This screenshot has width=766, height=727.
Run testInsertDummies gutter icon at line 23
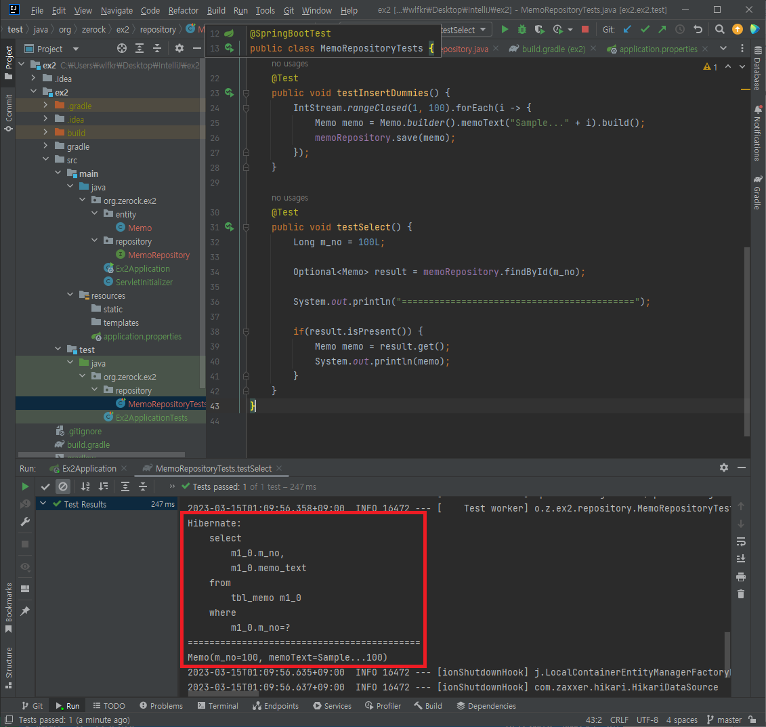pyautogui.click(x=229, y=92)
